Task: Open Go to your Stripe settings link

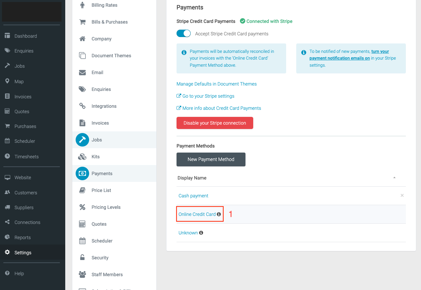Action: 205,96
